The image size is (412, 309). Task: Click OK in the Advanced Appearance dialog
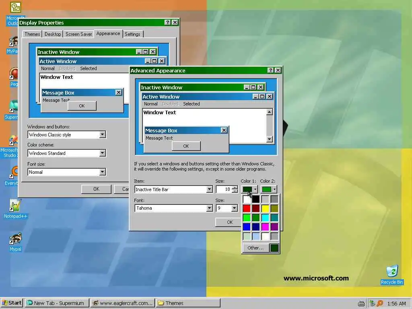click(x=229, y=222)
